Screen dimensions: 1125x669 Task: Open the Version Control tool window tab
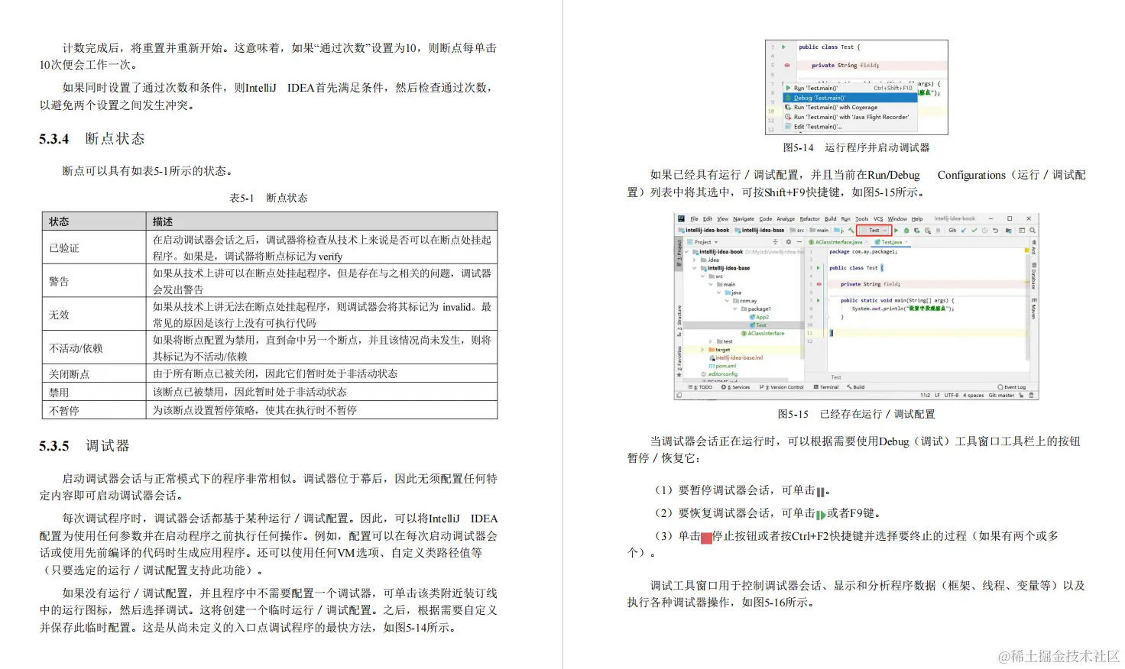[781, 387]
